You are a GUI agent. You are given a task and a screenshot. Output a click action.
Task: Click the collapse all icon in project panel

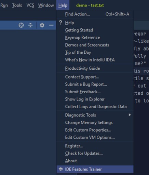click(30, 25)
